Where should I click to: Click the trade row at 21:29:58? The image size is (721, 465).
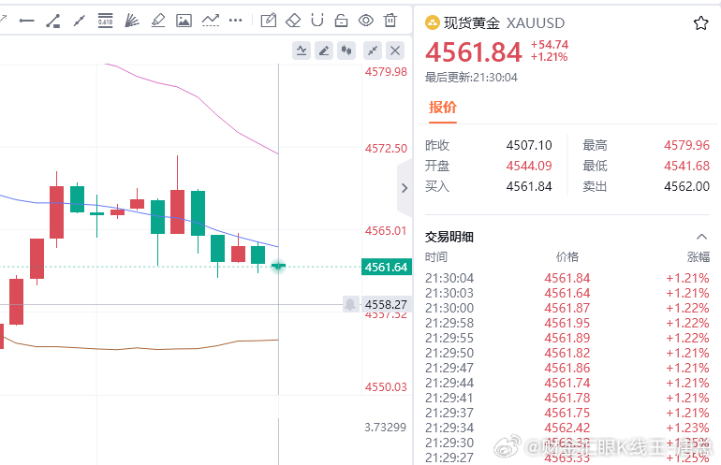pos(566,323)
